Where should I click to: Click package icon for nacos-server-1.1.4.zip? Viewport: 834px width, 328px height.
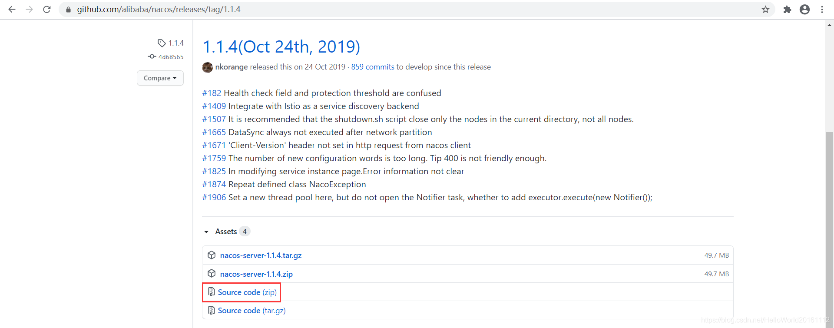[212, 274]
